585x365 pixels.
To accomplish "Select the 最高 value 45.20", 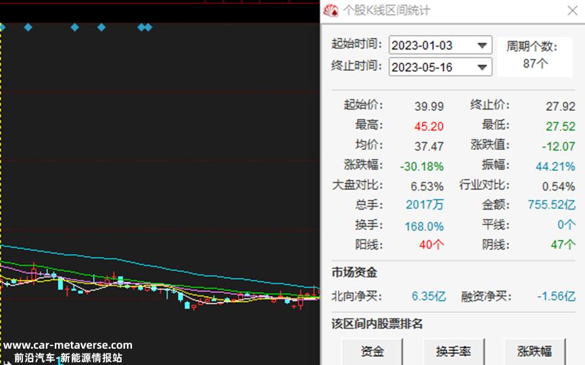I will pyautogui.click(x=429, y=126).
